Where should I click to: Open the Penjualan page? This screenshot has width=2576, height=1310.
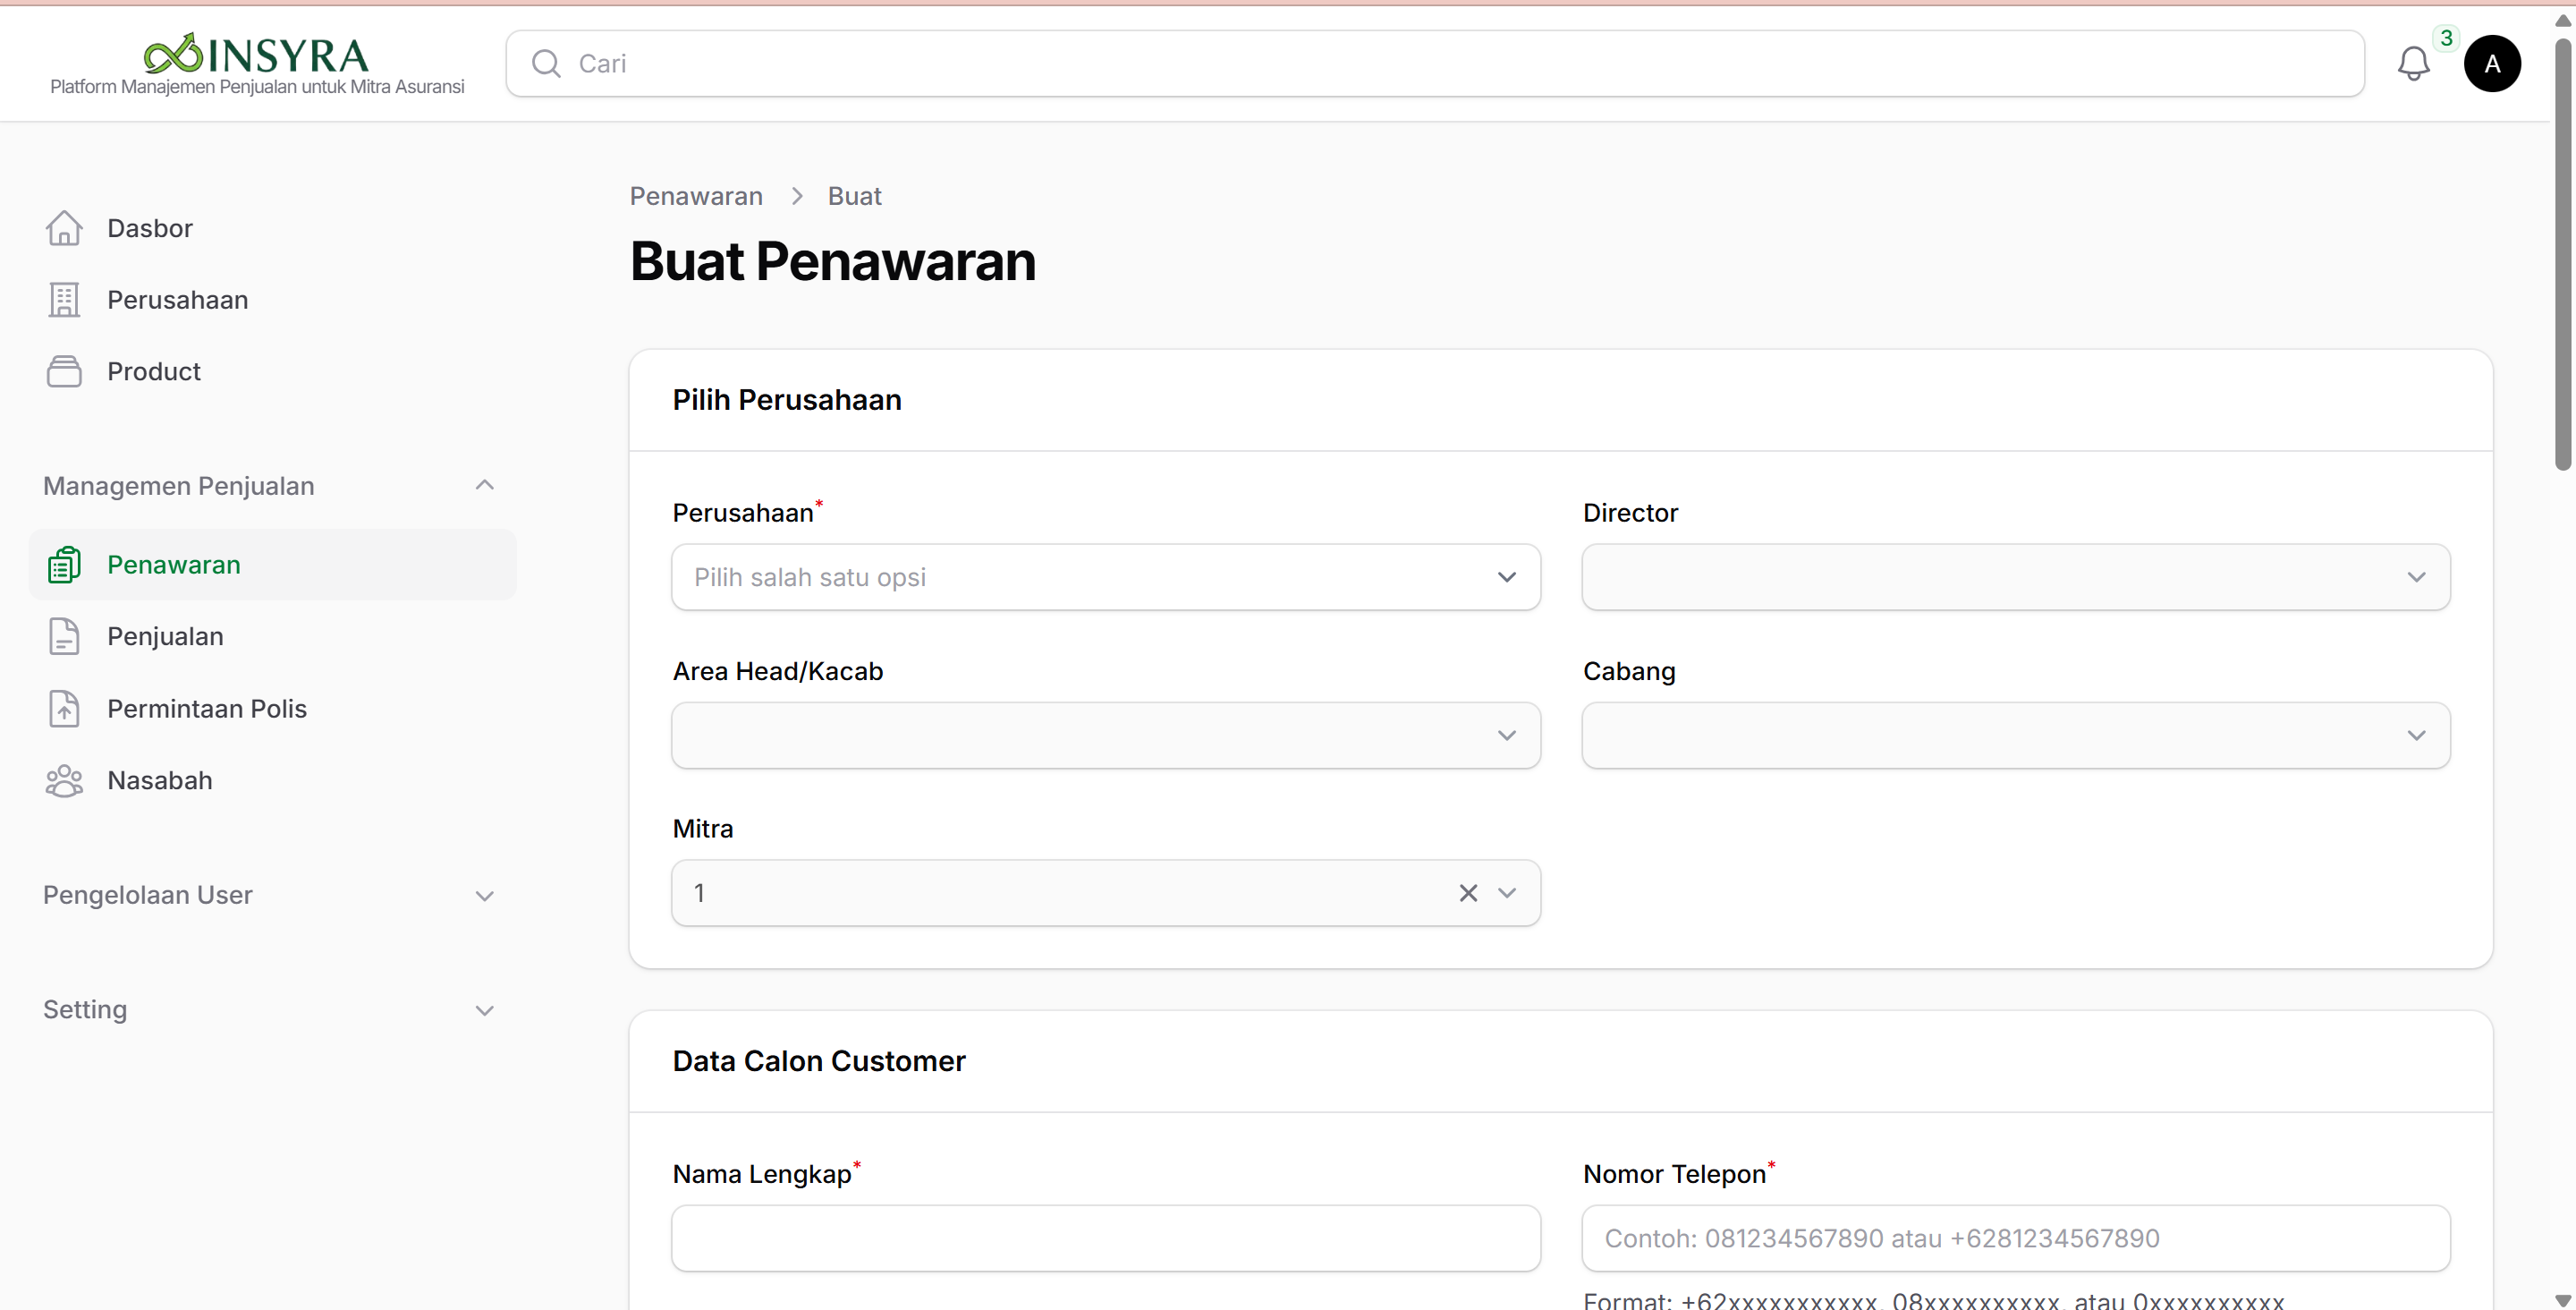tap(272, 636)
